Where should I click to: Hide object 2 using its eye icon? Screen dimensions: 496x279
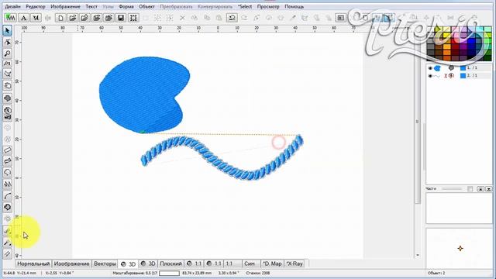(x=430, y=76)
